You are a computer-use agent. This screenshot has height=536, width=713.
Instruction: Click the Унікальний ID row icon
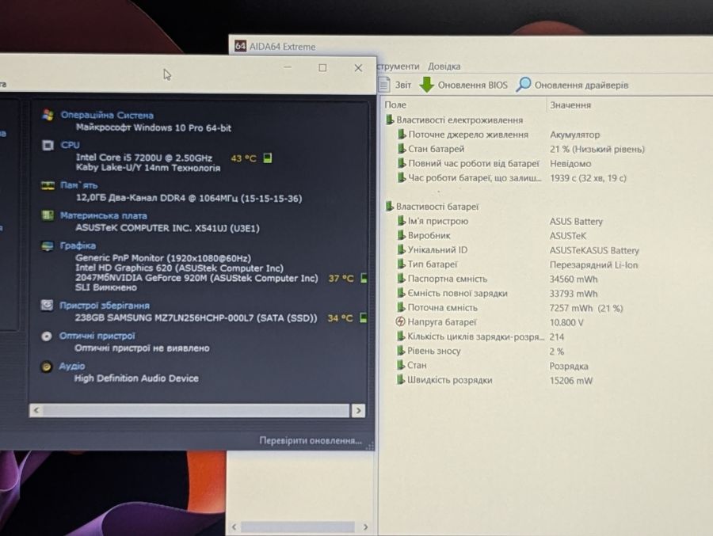(401, 249)
